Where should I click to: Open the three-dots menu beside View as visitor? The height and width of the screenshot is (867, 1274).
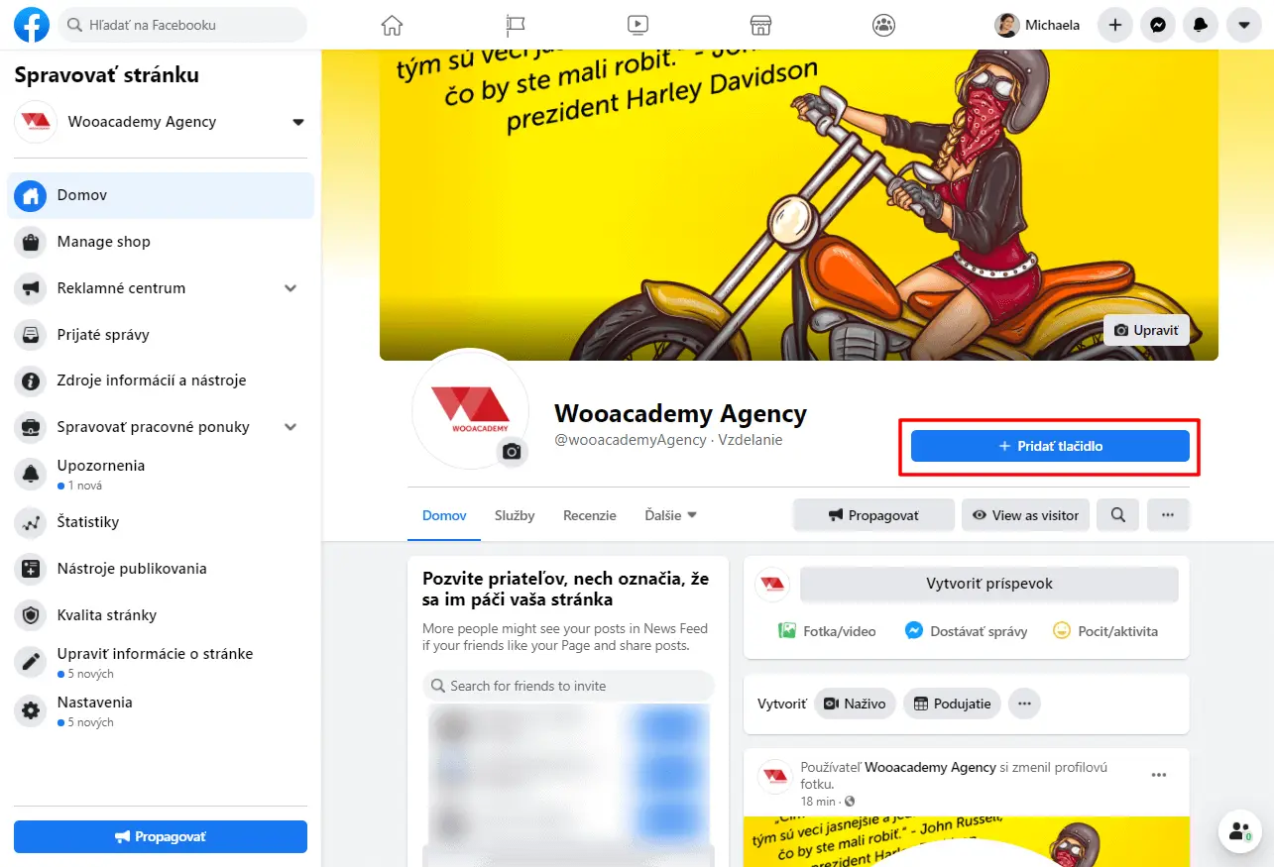1168,515
